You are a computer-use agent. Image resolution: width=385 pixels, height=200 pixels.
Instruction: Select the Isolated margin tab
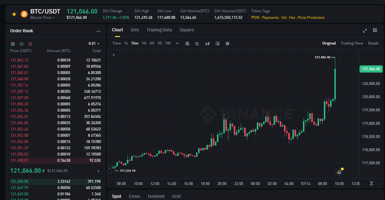[x=156, y=196]
